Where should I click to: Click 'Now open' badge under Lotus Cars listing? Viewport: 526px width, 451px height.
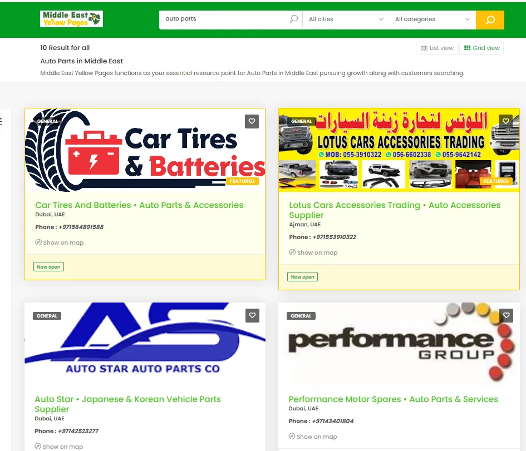303,277
